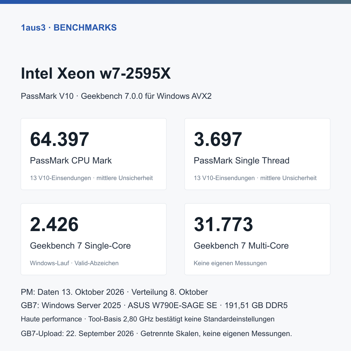Click the Windows-Lauf · Valid-Abzeichen note
The image size is (351, 351).
[74, 263]
